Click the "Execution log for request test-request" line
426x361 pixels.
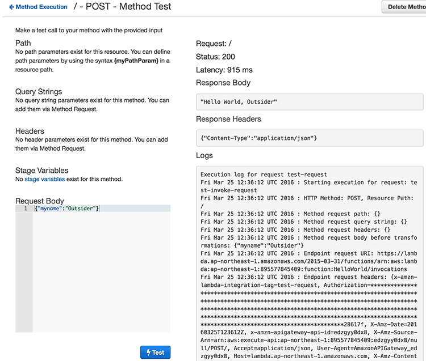pos(264,175)
